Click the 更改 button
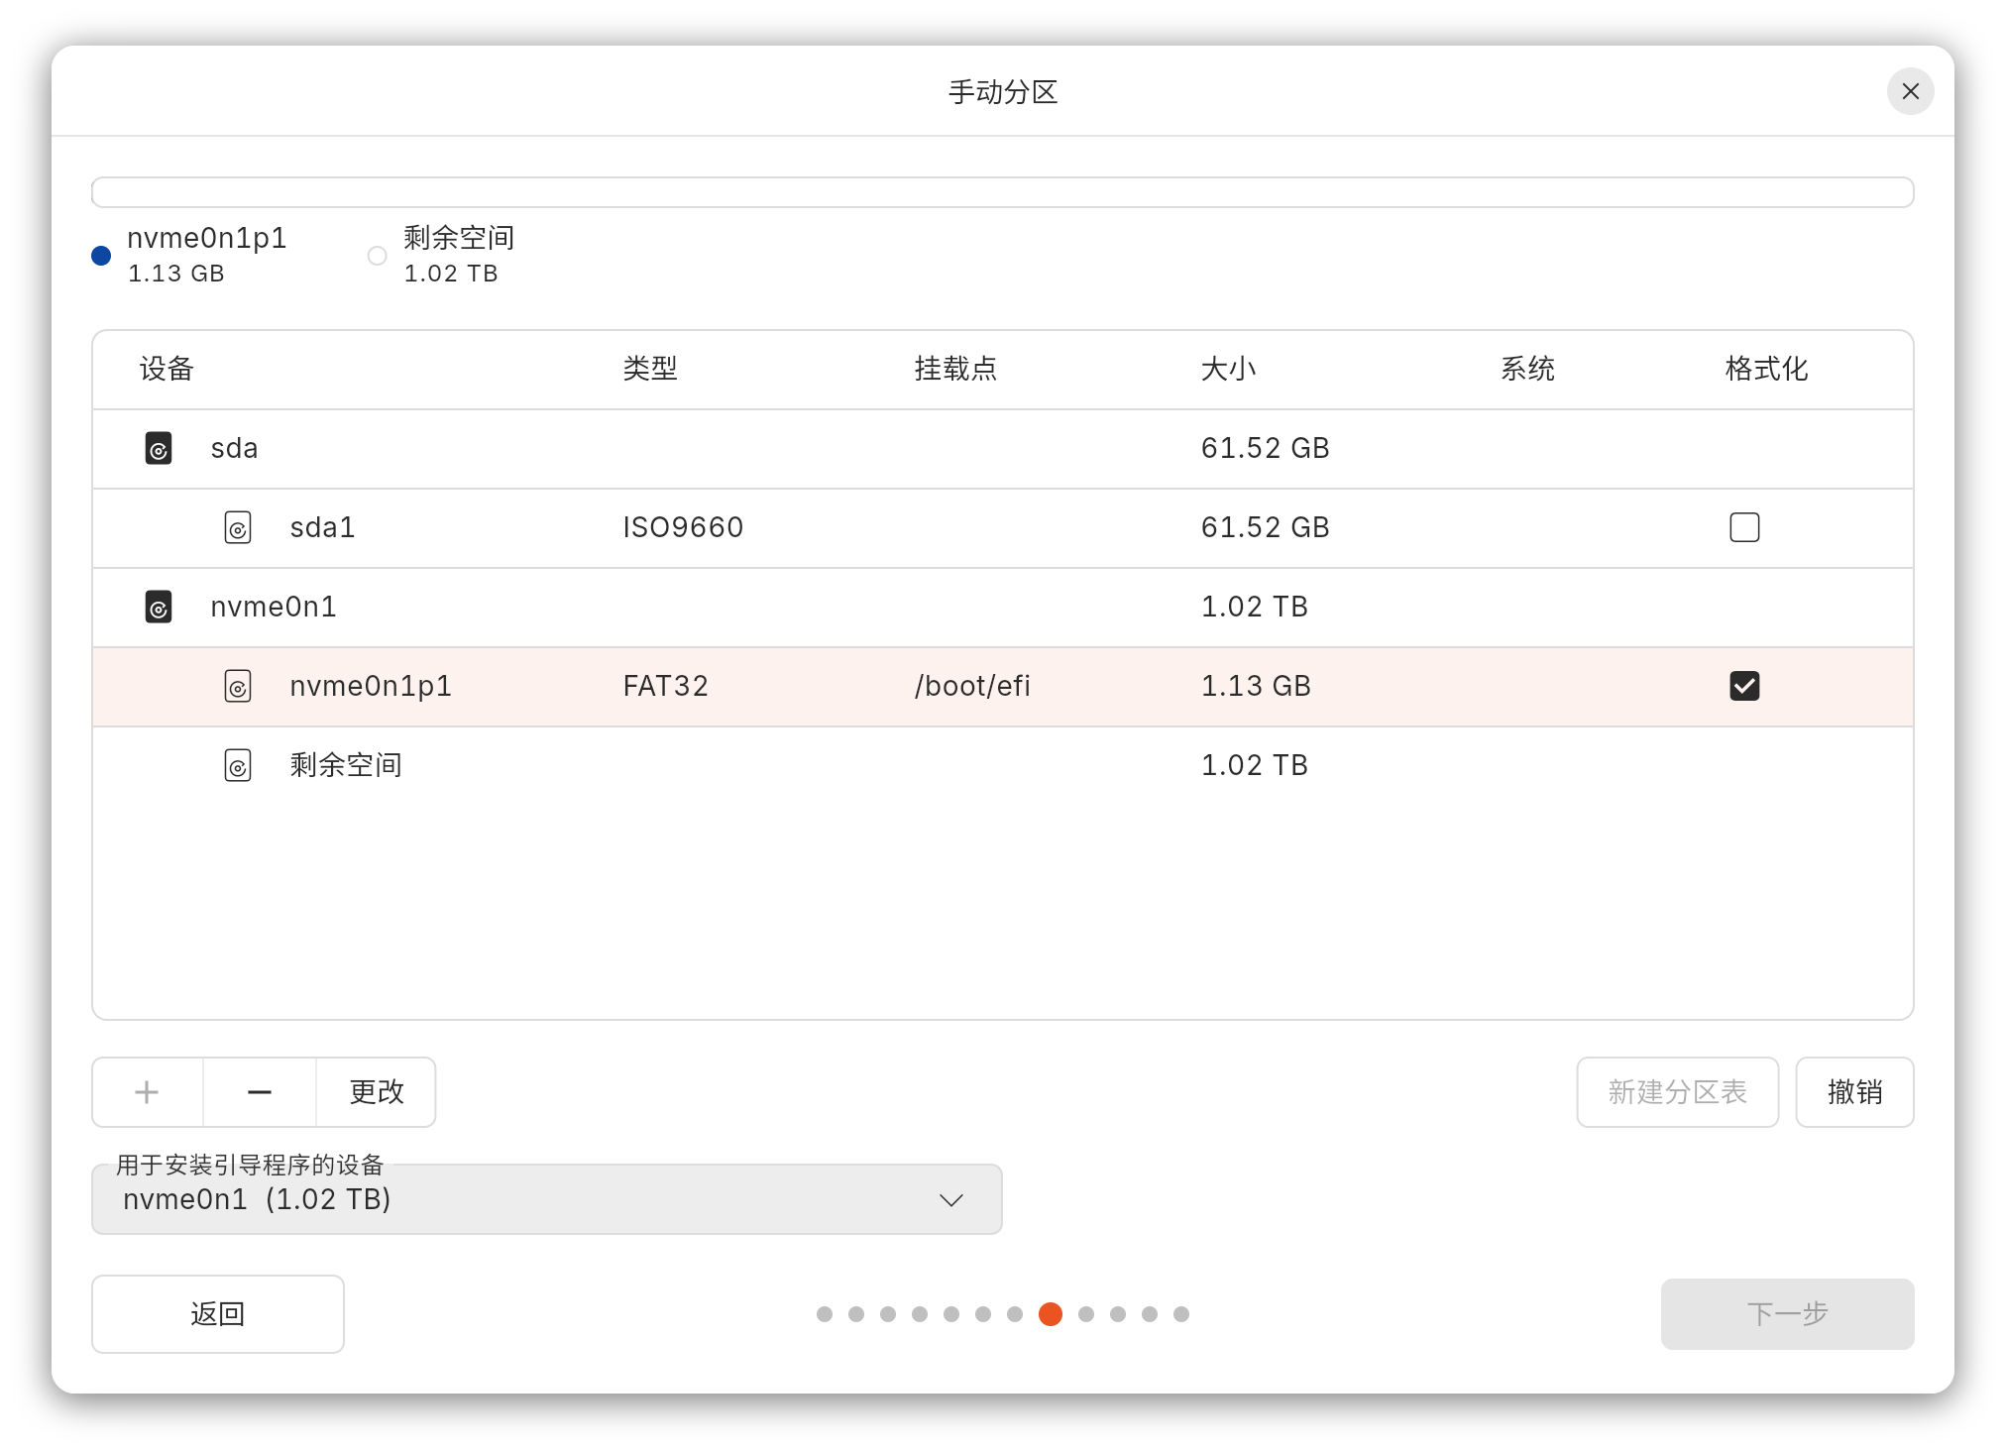2006x1451 pixels. (377, 1092)
